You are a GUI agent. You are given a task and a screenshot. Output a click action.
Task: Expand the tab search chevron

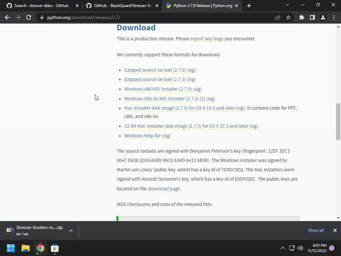(287, 5)
